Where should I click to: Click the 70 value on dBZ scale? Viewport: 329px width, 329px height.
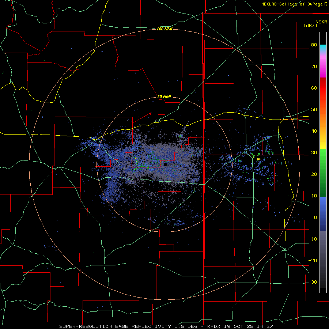pyautogui.click(x=314, y=66)
